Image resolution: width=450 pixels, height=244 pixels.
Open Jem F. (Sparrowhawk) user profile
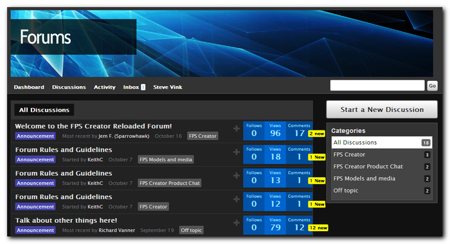(123, 136)
